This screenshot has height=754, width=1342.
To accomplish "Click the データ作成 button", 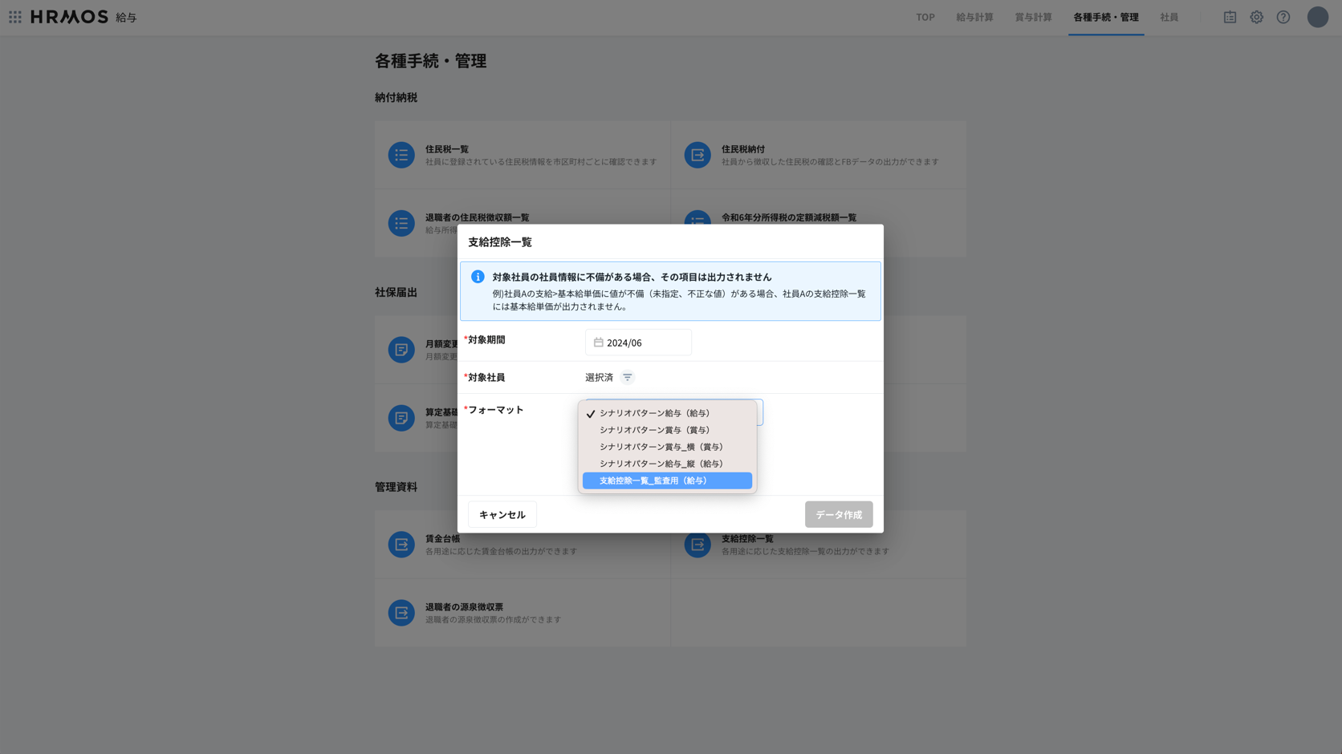I will (x=838, y=515).
